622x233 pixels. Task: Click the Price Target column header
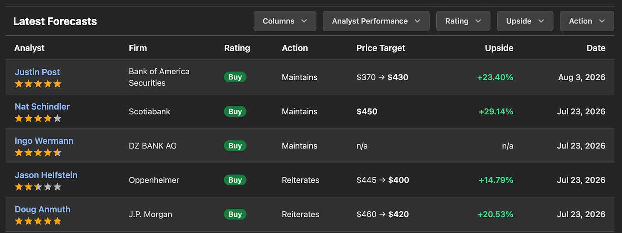tap(381, 48)
